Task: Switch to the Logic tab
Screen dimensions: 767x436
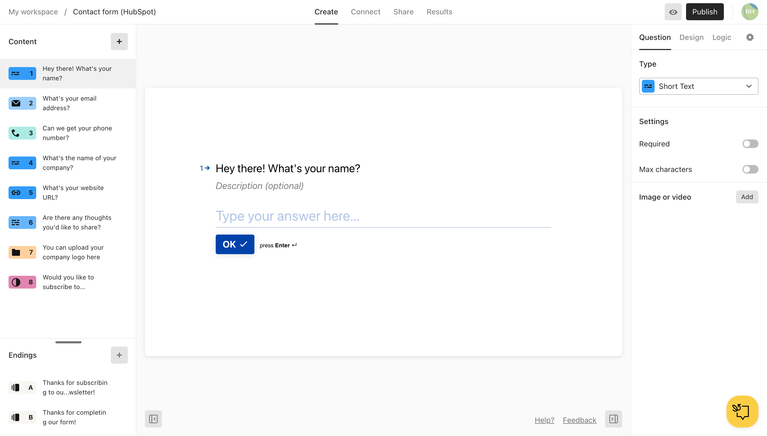Action: tap(722, 37)
